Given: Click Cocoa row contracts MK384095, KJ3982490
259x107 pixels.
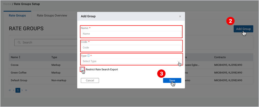Looking at the screenshot, I should [x=228, y=65].
